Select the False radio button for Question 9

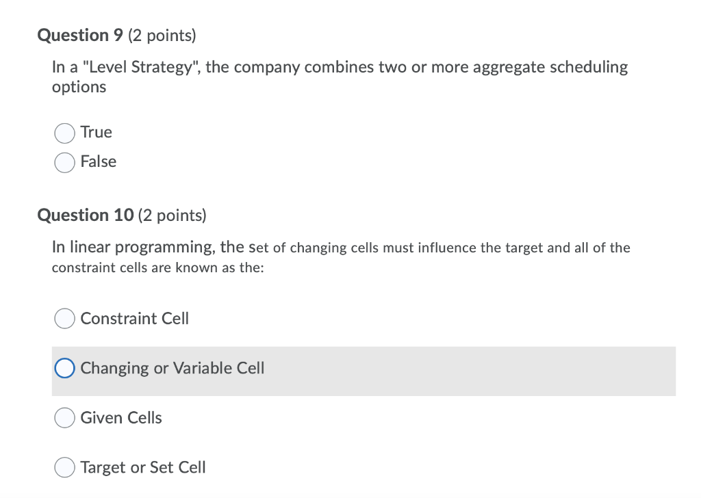point(64,162)
